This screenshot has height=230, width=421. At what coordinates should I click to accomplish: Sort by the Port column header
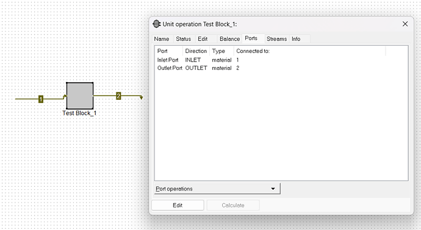[x=169, y=51]
